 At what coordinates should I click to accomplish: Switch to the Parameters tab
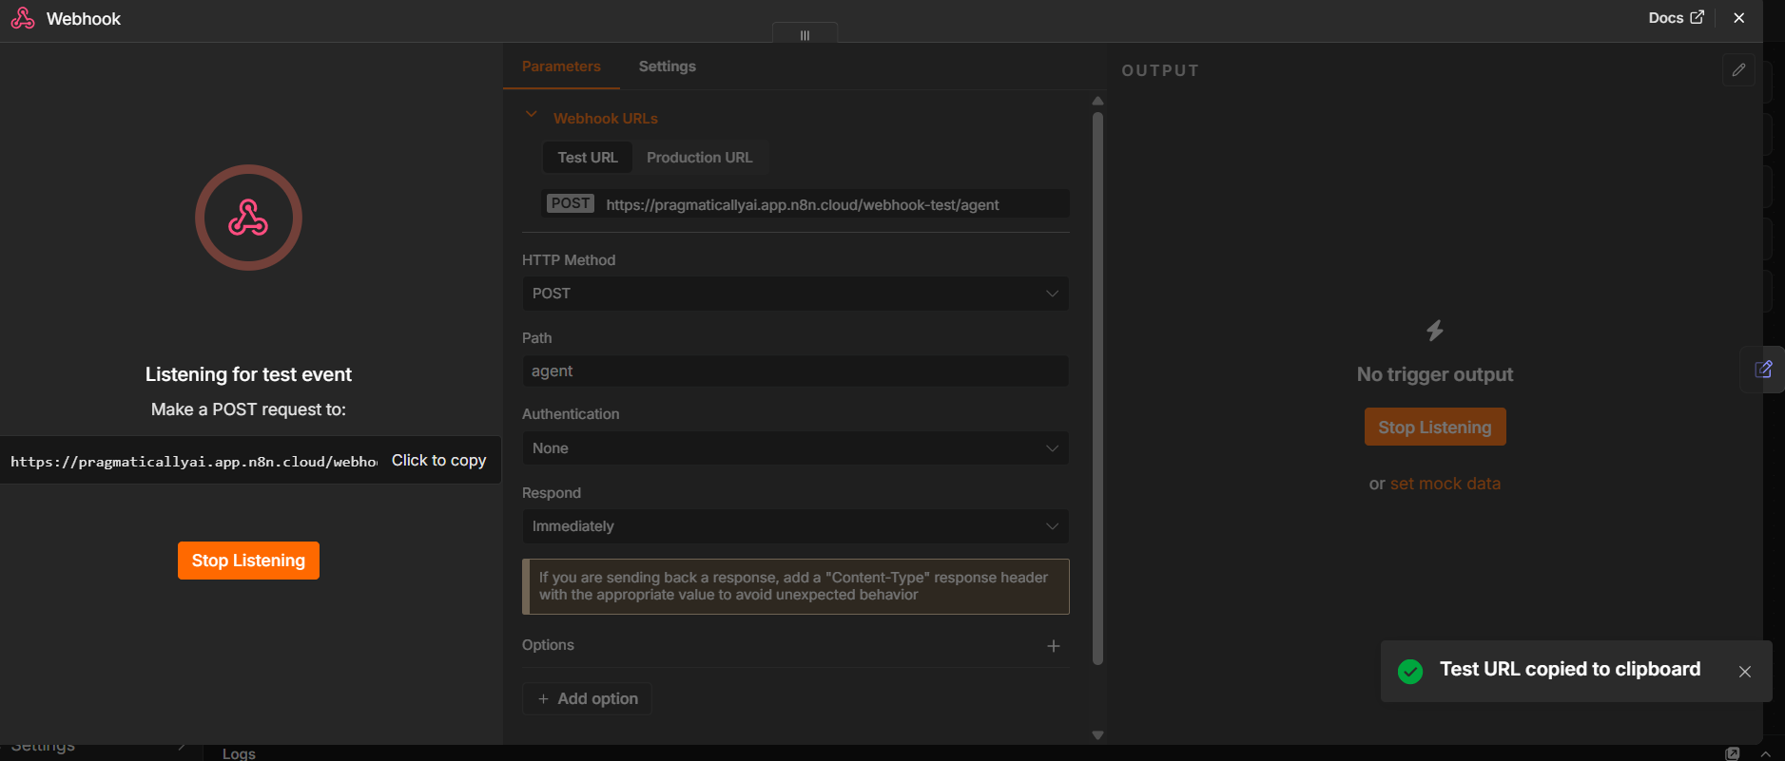561,67
